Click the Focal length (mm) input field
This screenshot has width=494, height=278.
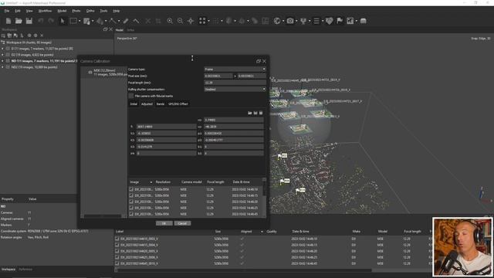tap(235, 83)
